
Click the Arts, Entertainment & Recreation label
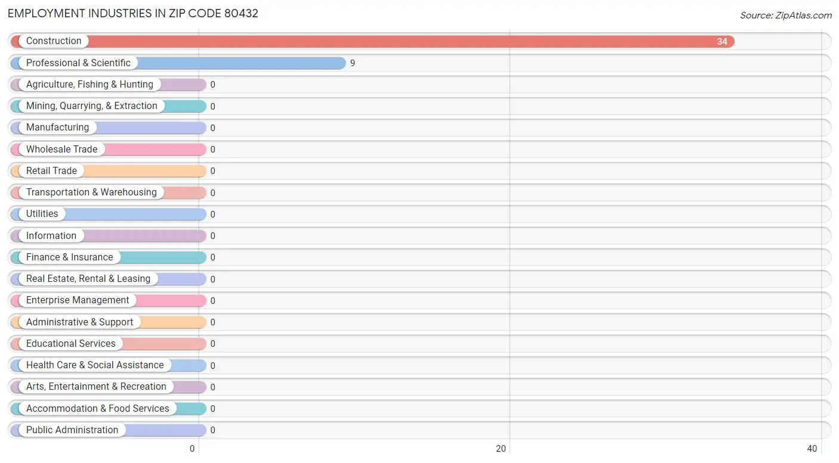[96, 387]
